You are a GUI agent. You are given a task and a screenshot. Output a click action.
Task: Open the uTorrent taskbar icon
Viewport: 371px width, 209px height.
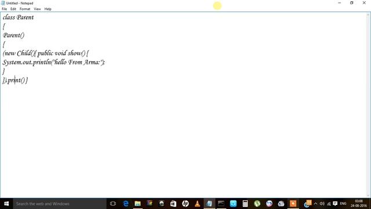pyautogui.click(x=257, y=204)
